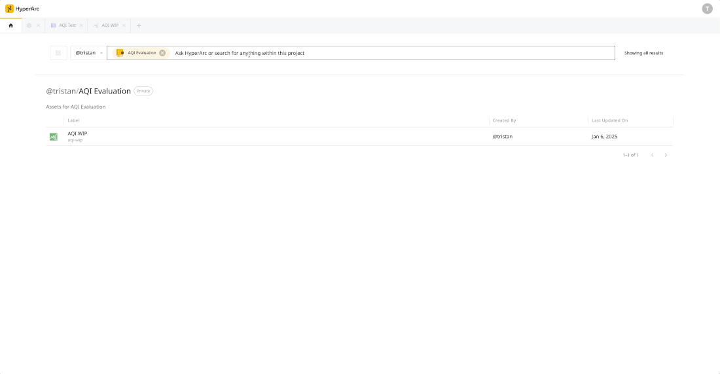Image resolution: width=720 pixels, height=374 pixels.
Task: Click the Showing all results label
Action: tap(644, 53)
